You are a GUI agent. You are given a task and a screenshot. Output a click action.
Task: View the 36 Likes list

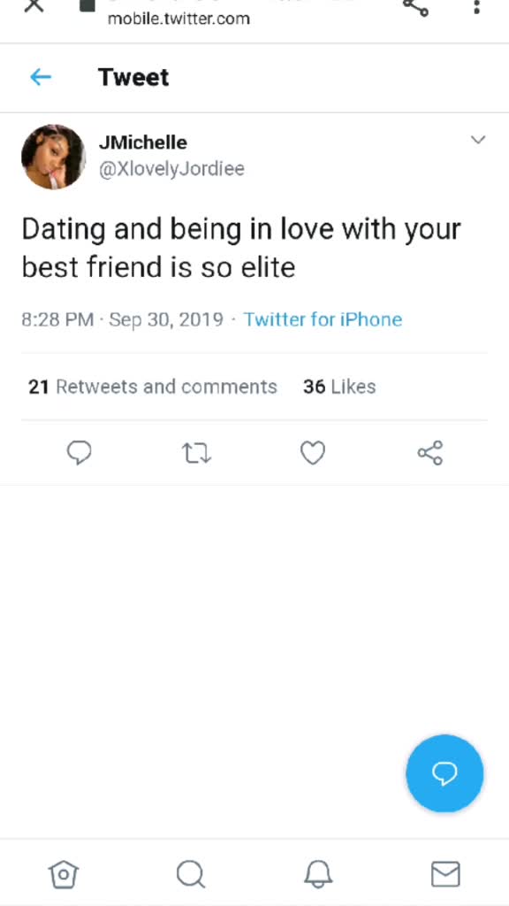[339, 387]
